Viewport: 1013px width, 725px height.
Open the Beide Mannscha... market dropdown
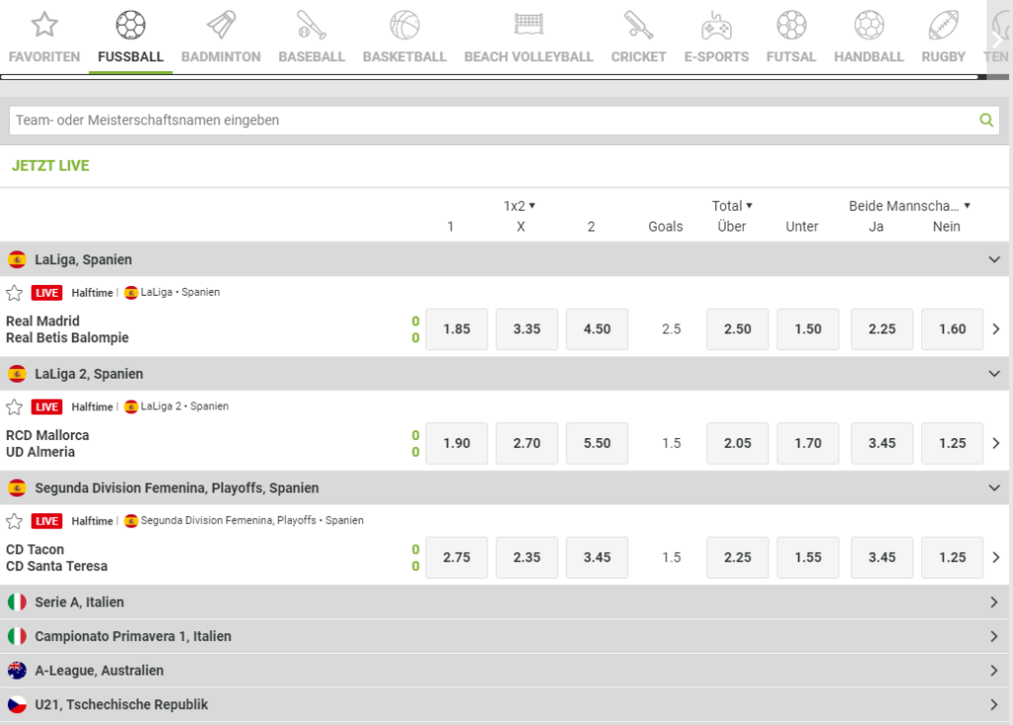tap(910, 206)
